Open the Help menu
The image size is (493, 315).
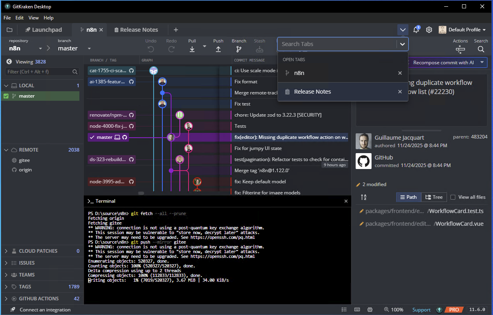[48, 18]
